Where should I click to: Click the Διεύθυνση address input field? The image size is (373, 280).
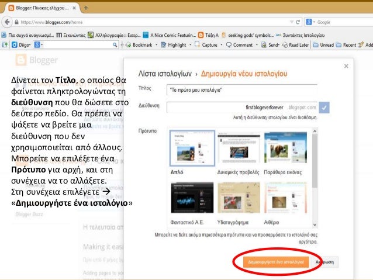[x=242, y=108]
